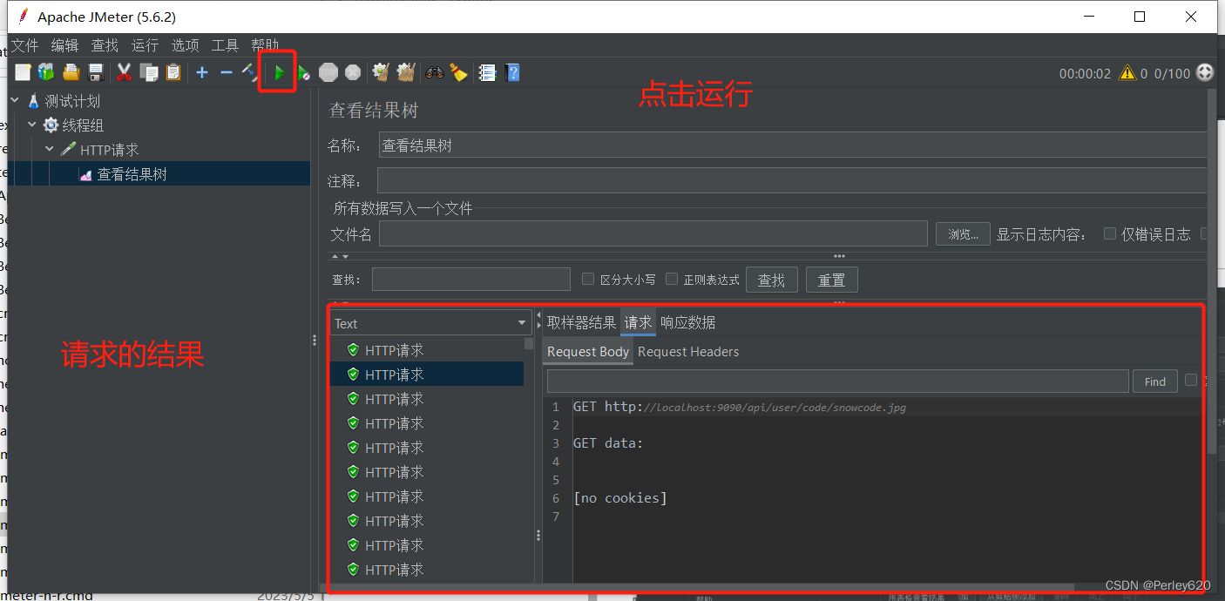Select the Request Body sub-tab
The image size is (1225, 601).
tap(588, 352)
